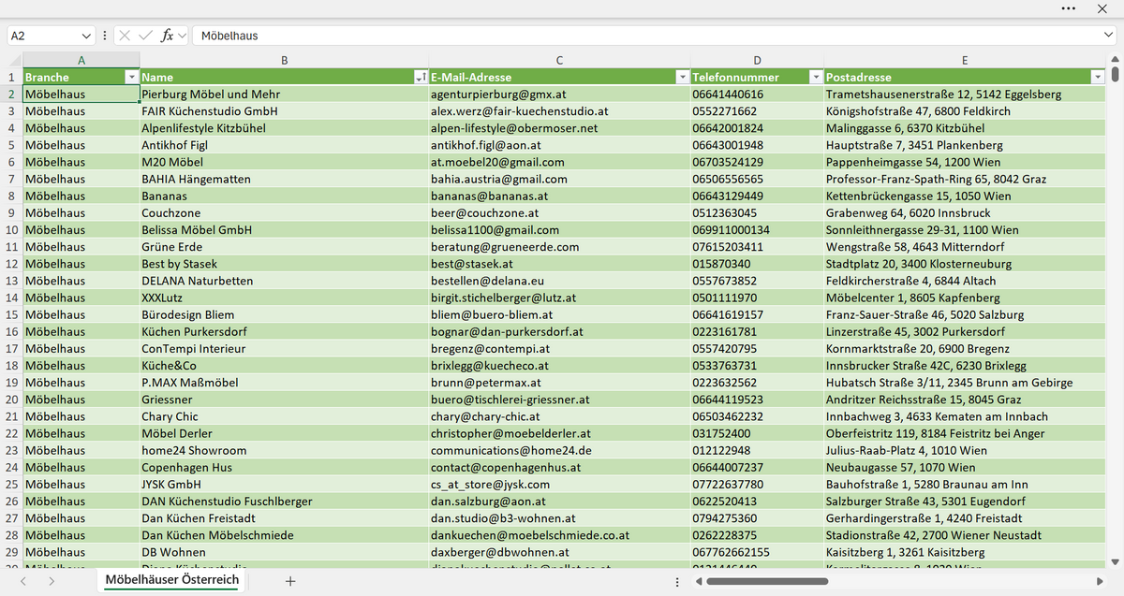Image resolution: width=1124 pixels, height=596 pixels.
Task: Add a new sheet with the plus icon
Action: [290, 581]
